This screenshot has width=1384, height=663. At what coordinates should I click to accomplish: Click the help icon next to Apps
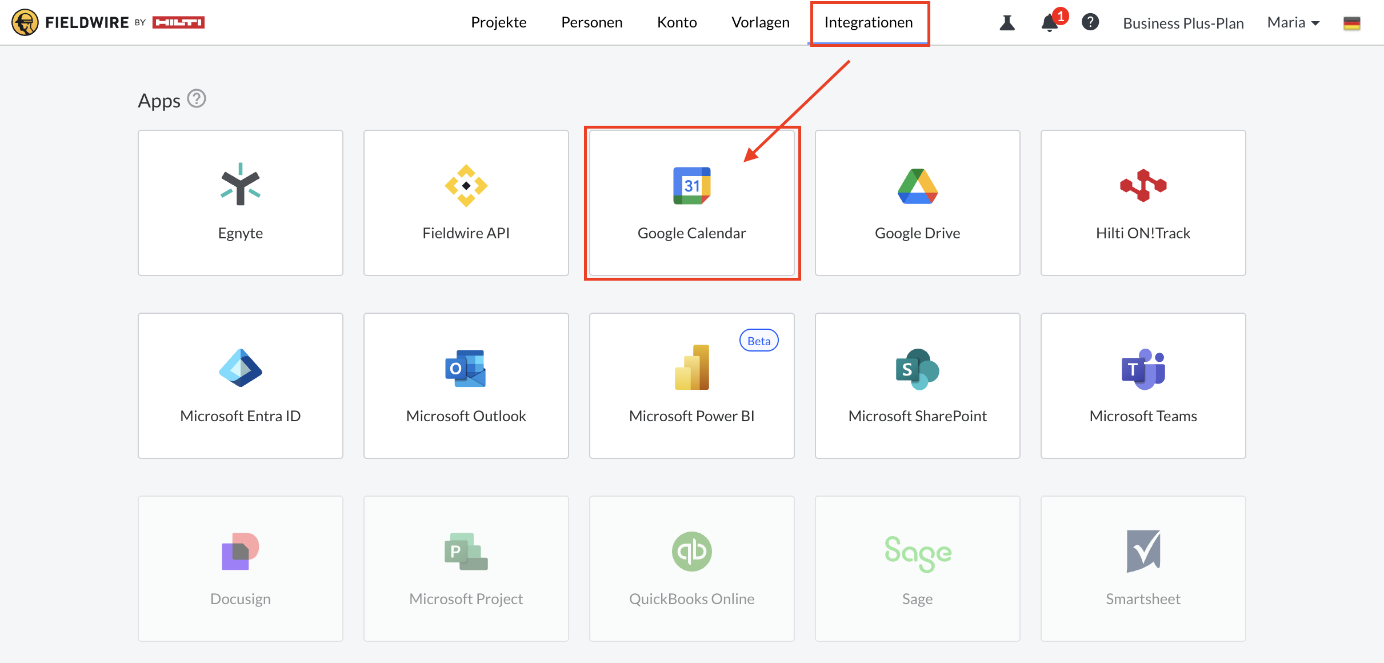click(x=197, y=99)
